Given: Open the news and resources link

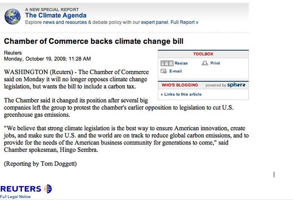Looking at the screenshot, I should (x=65, y=22).
